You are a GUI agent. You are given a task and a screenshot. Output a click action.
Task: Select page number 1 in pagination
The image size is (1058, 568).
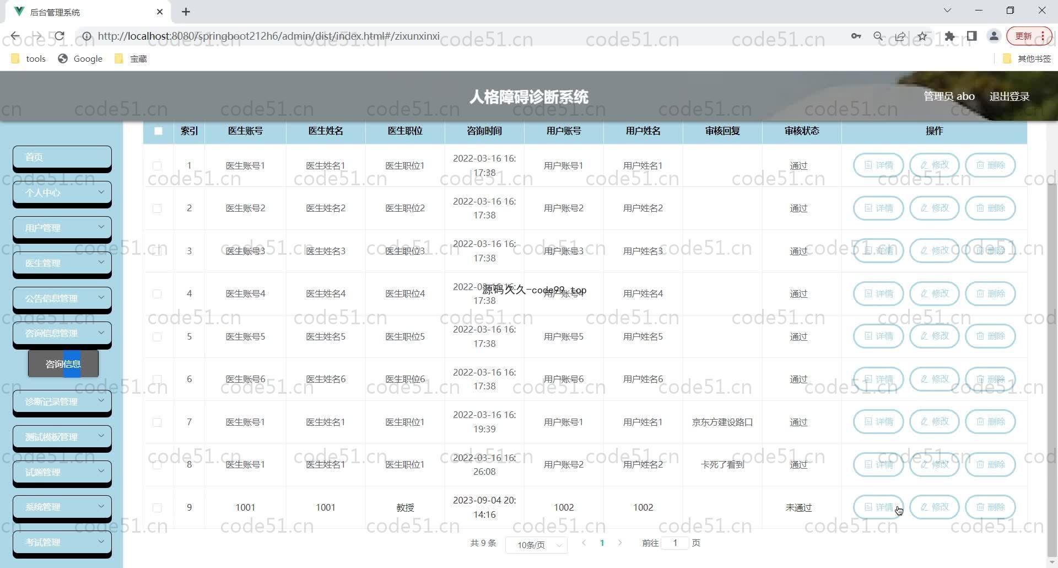click(602, 543)
